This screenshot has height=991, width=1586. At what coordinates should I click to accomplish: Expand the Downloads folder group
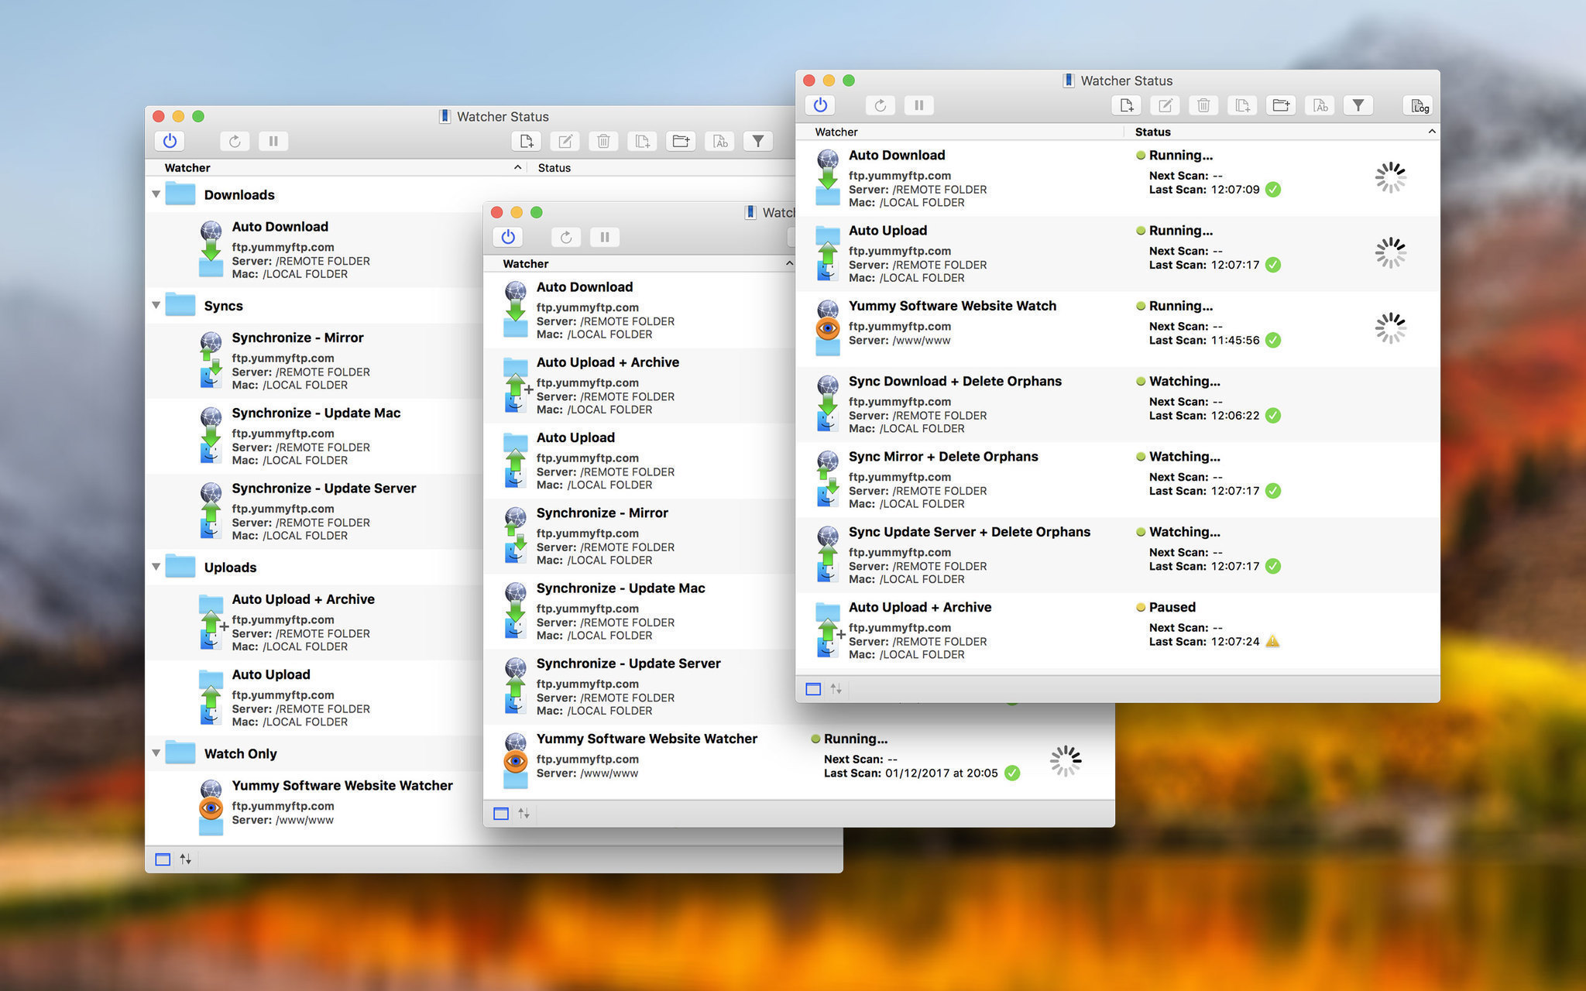pyautogui.click(x=153, y=193)
